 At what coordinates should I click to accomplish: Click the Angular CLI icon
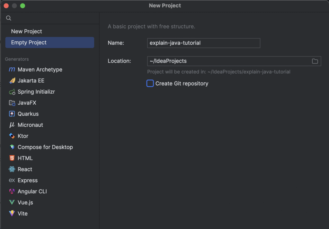tap(12, 191)
